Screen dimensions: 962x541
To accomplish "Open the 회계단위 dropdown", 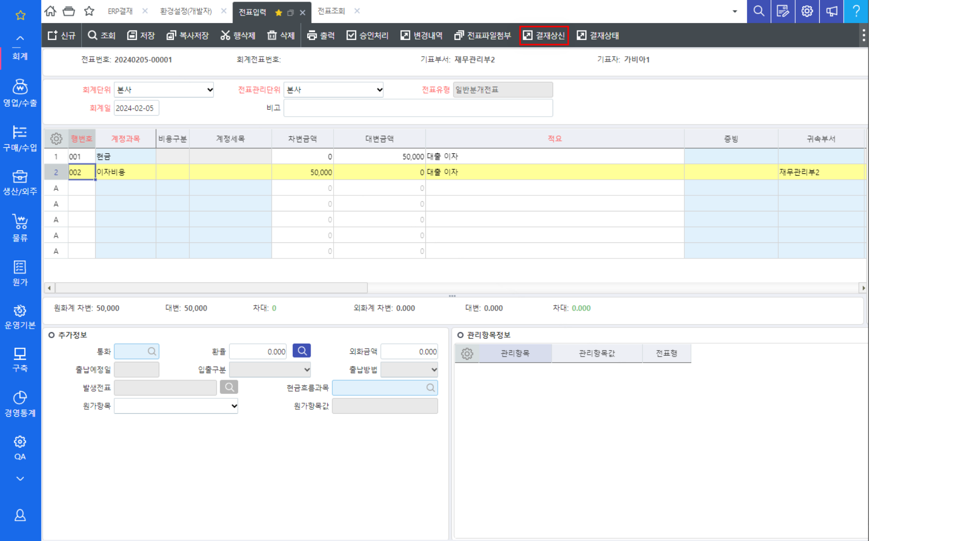I will coord(164,90).
